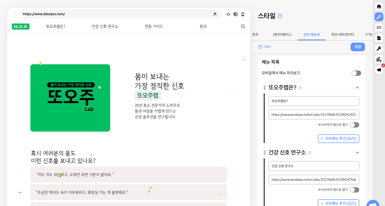Image resolution: width=385 pixels, height=206 pixels.
Task: Collapse the 건강 신호 연구소 menu section
Action: pyautogui.click(x=357, y=153)
